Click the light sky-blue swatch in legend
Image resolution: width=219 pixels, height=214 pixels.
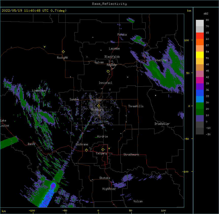[200, 99]
